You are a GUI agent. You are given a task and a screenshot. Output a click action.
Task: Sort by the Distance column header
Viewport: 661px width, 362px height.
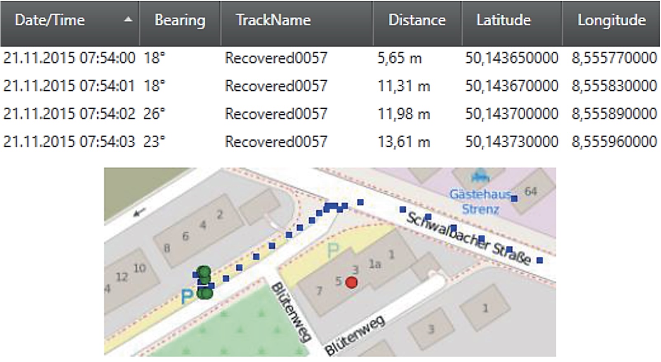click(x=417, y=23)
